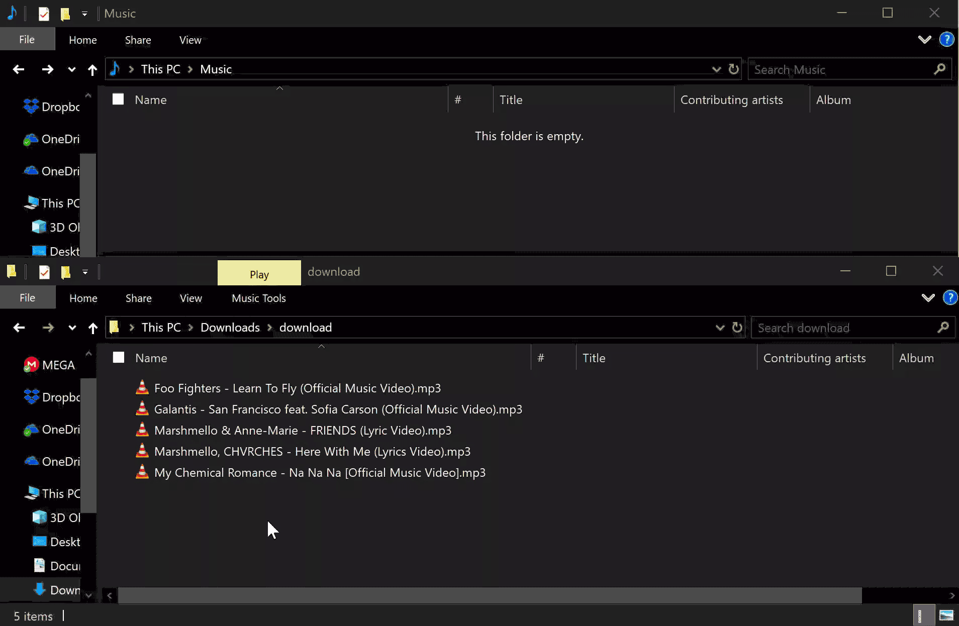Sort Music window by Contributing artists

click(x=731, y=99)
